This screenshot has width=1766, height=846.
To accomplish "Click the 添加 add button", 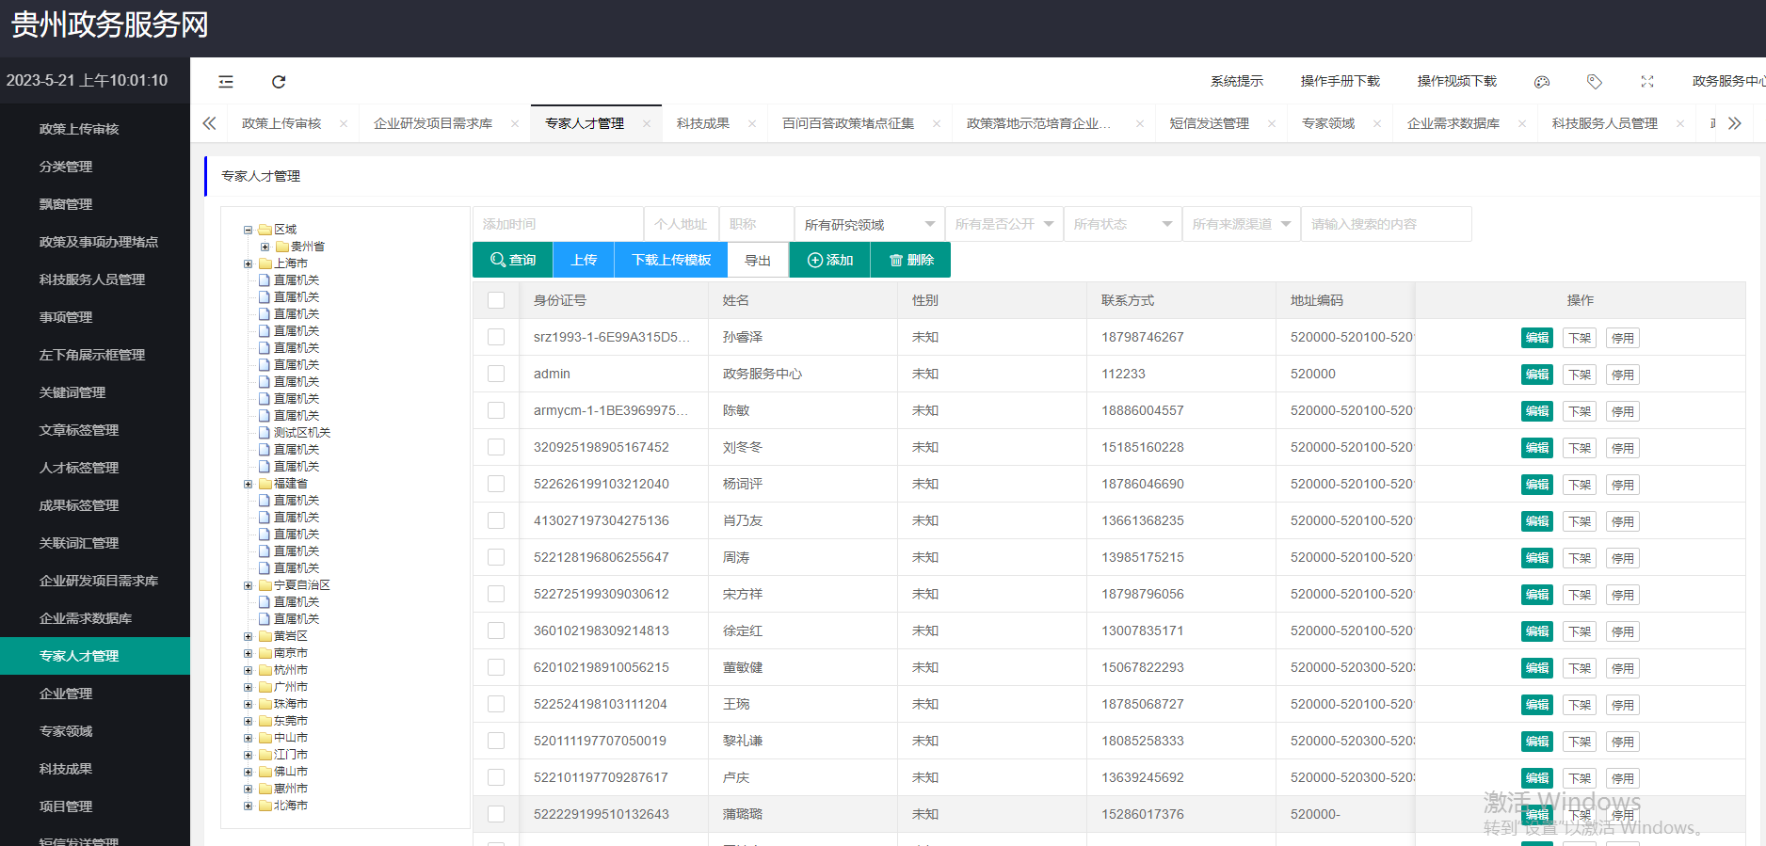I will (x=830, y=260).
